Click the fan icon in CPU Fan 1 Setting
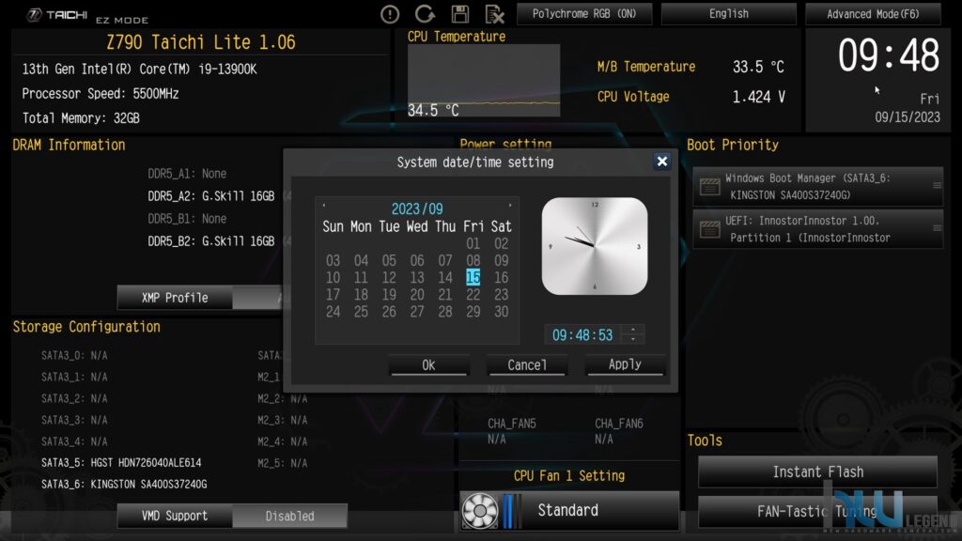962x541 pixels. (x=480, y=510)
